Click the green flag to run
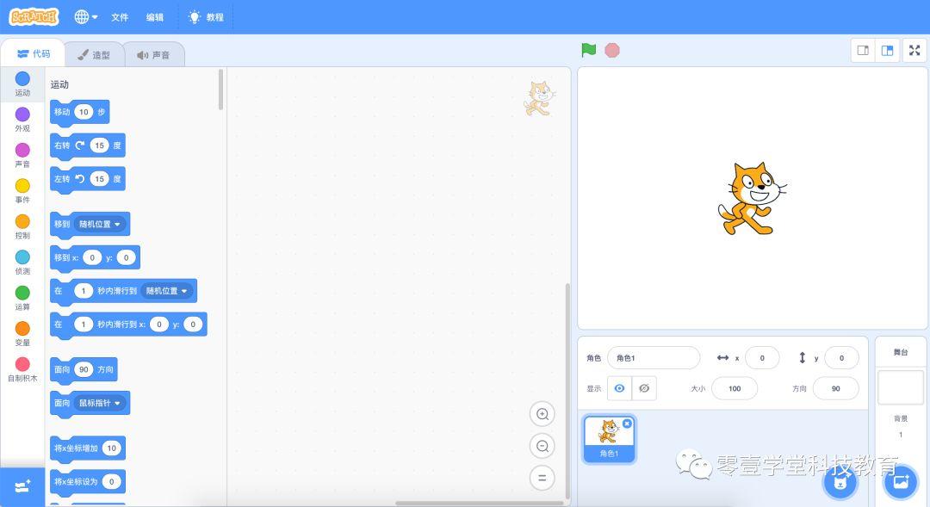 click(x=588, y=51)
